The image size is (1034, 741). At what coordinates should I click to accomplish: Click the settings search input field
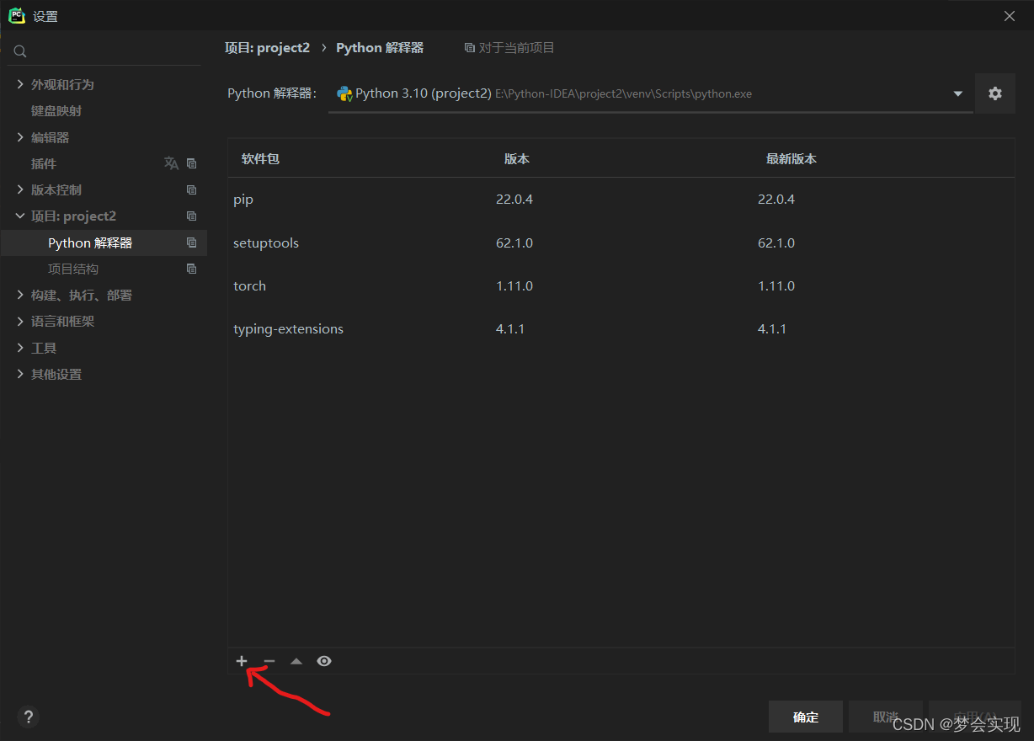point(104,52)
